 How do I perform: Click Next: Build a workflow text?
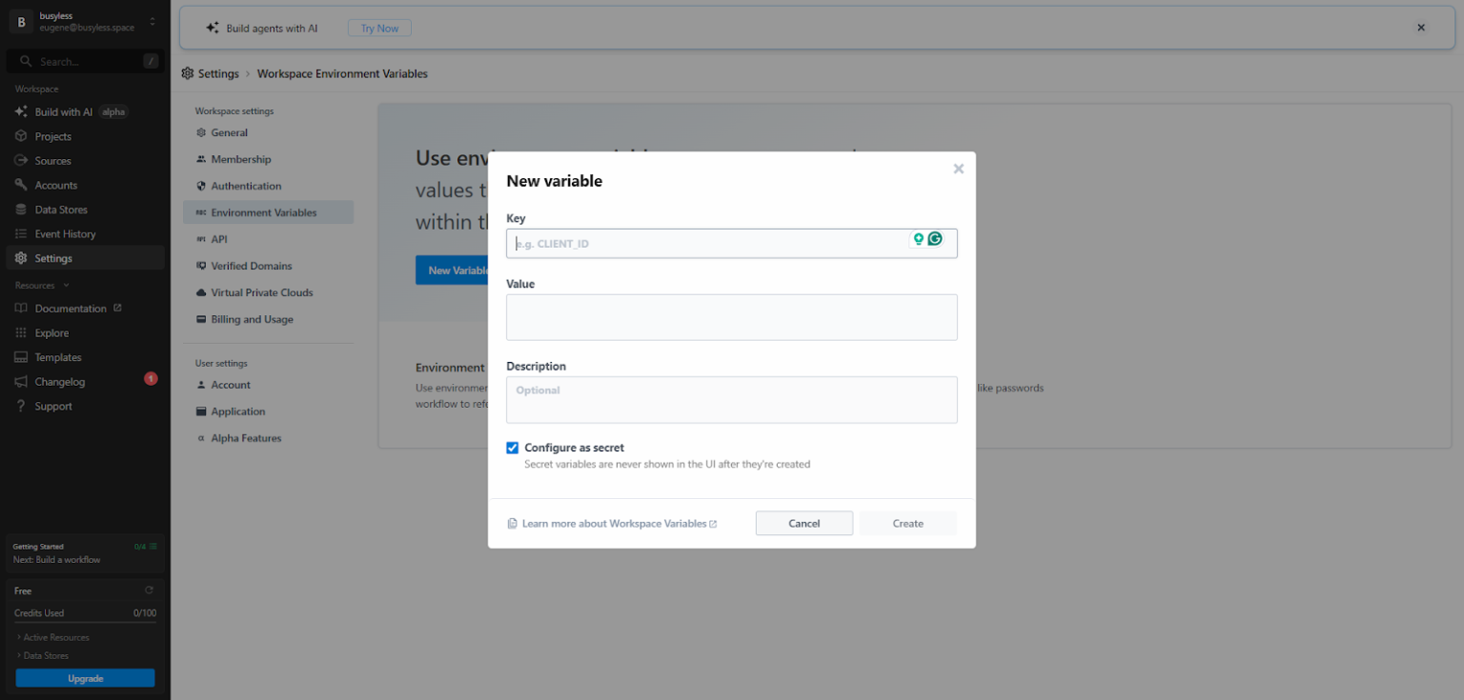coord(56,559)
